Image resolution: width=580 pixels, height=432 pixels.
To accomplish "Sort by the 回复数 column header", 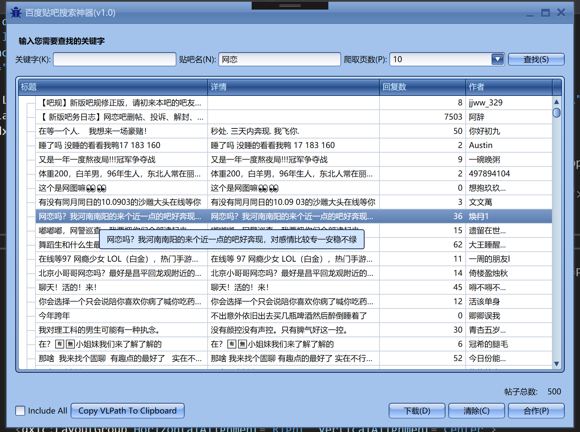I will click(422, 87).
